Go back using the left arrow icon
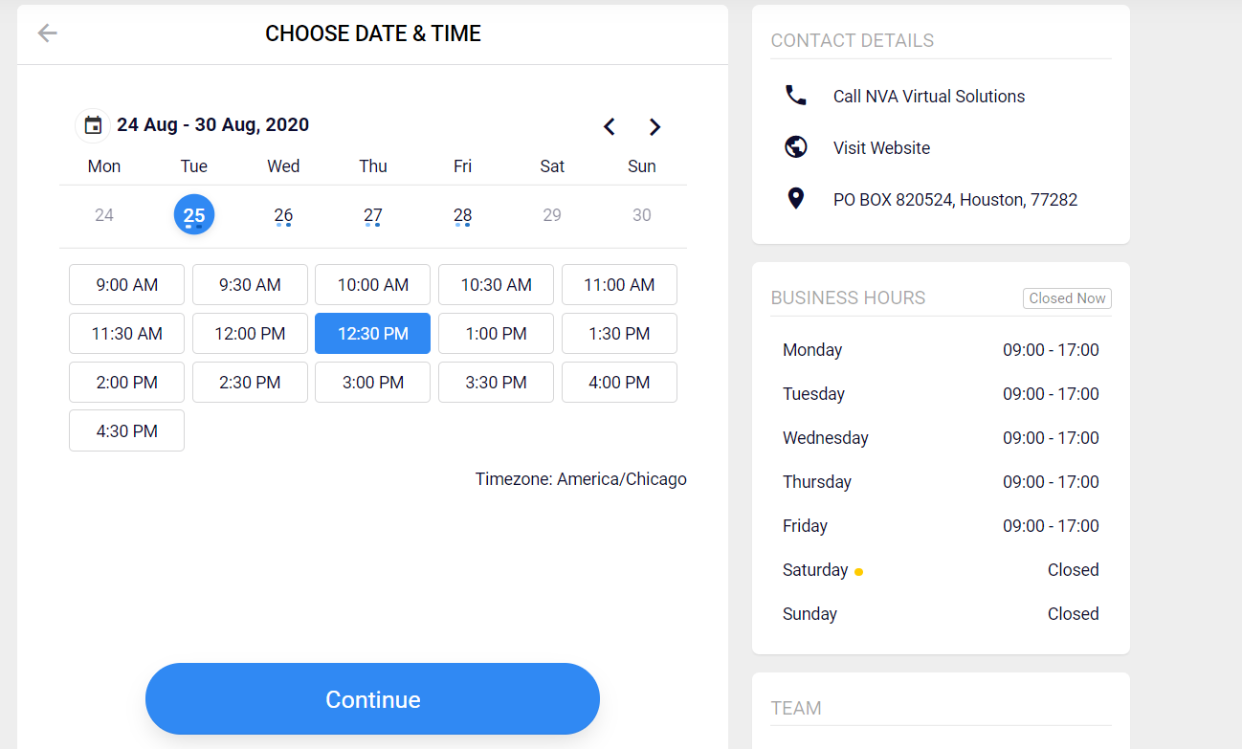The image size is (1242, 749). pos(47,33)
